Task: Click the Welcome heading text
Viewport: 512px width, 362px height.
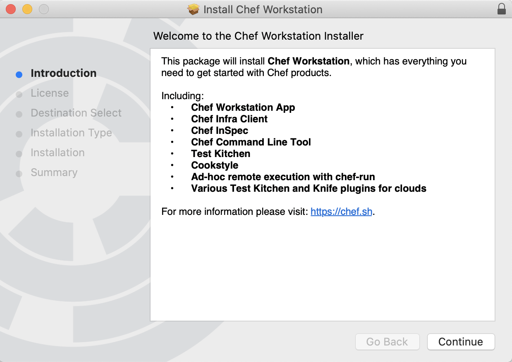Action: (x=258, y=36)
